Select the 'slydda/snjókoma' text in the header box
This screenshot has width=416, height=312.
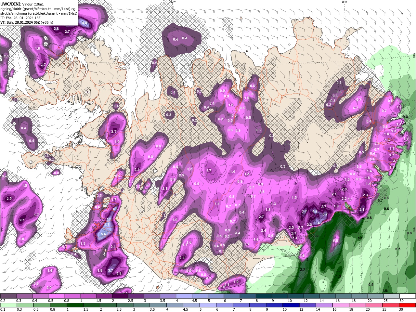(14, 13)
